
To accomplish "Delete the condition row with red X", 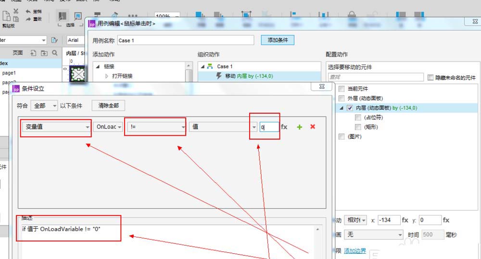I will click(313, 127).
